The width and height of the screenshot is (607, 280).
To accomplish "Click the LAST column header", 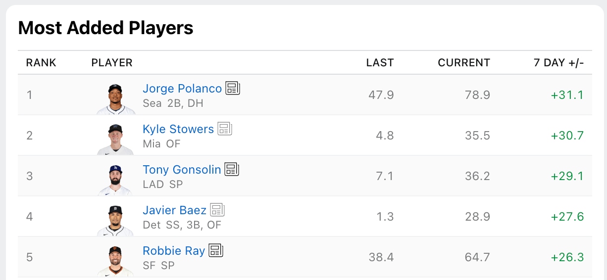I will [x=380, y=63].
